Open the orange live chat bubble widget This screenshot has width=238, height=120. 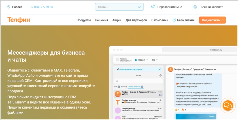tap(228, 106)
